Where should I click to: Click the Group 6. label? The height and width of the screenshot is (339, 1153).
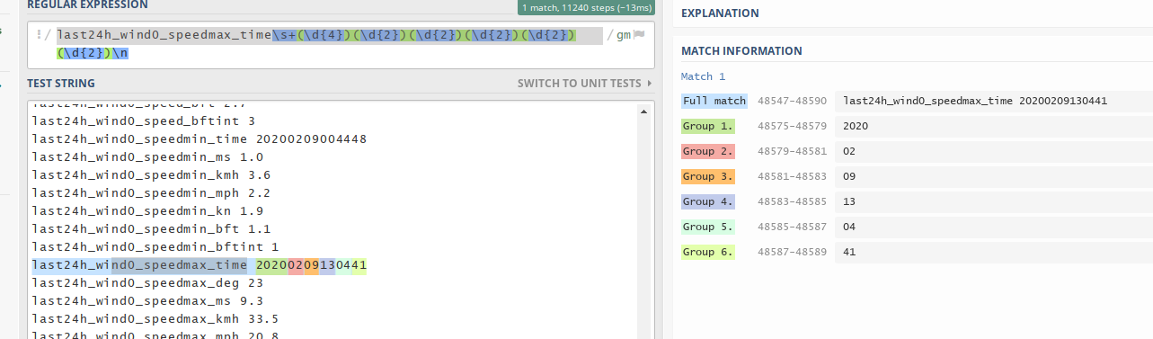[x=708, y=252]
